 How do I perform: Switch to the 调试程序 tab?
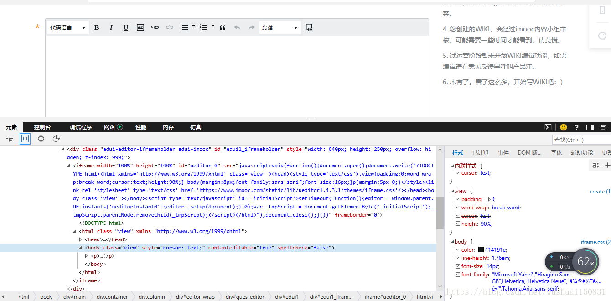point(81,127)
